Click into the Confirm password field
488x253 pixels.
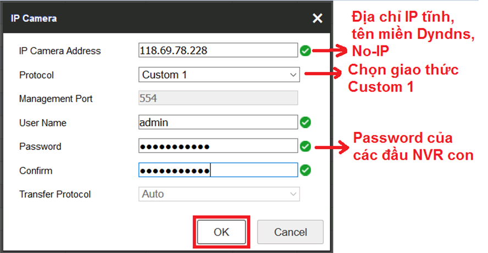218,171
